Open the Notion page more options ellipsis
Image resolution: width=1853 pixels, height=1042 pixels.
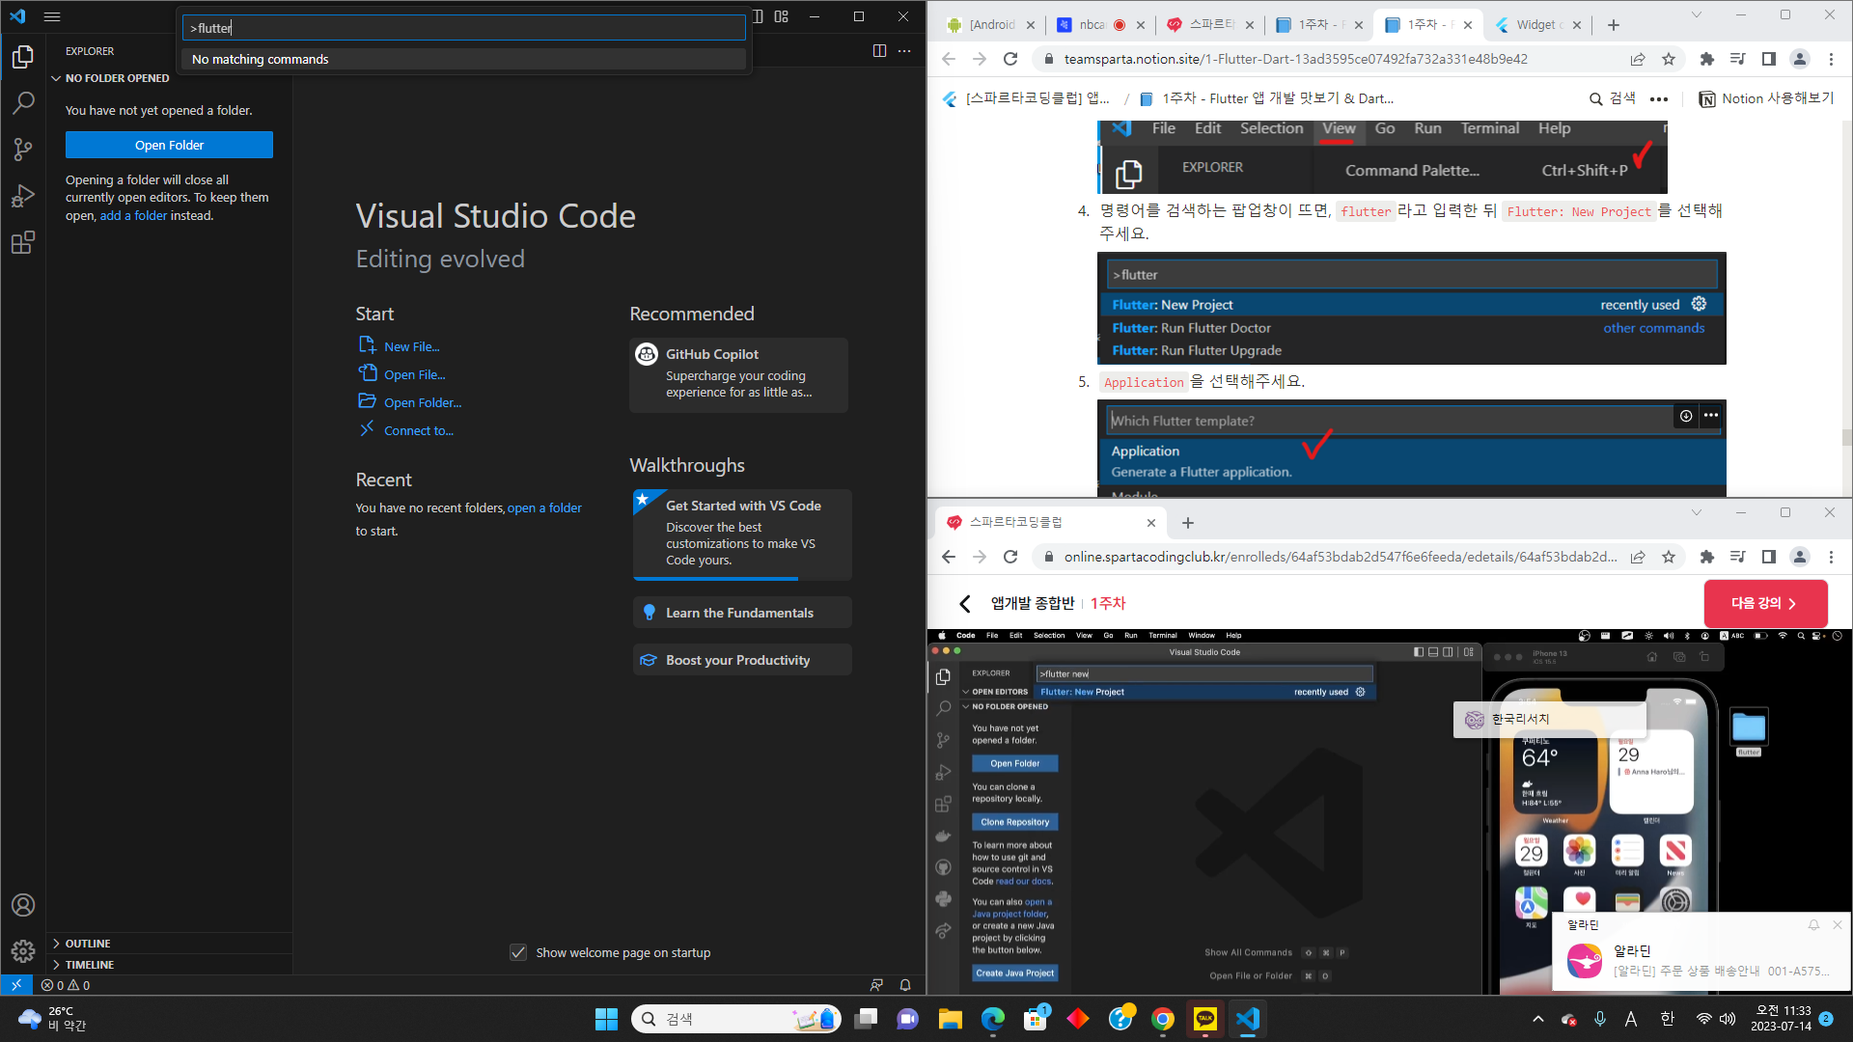click(1659, 98)
